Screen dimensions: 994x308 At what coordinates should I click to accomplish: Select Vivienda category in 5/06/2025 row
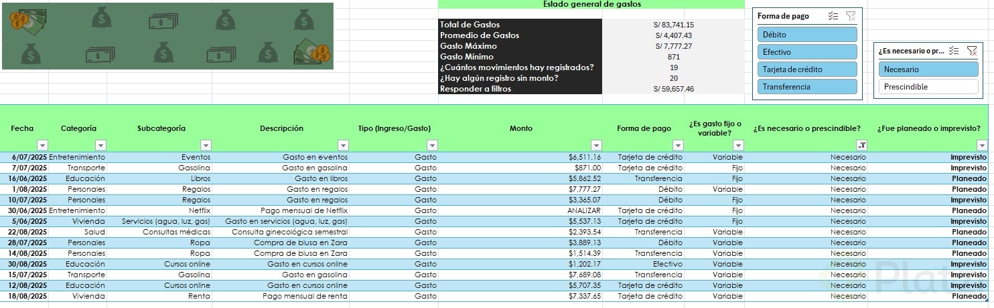[x=78, y=221]
